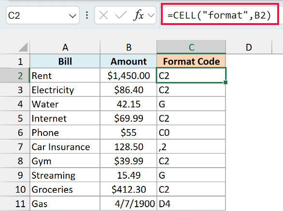The width and height of the screenshot is (283, 211).
Task: Select row 5 header
Action: tap(15, 118)
